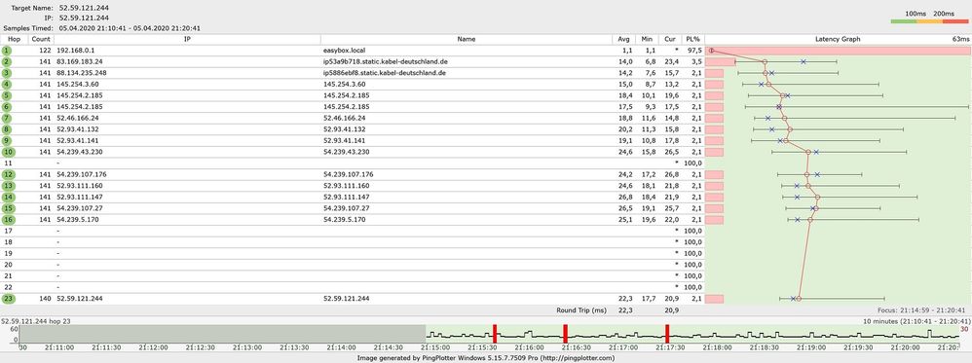Click the grey unfocused area of the timeline graph

coord(222,334)
